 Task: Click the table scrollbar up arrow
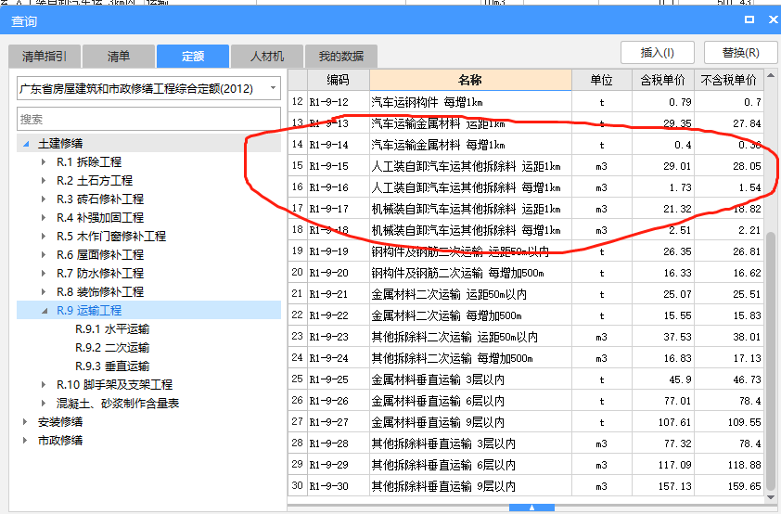point(771,75)
